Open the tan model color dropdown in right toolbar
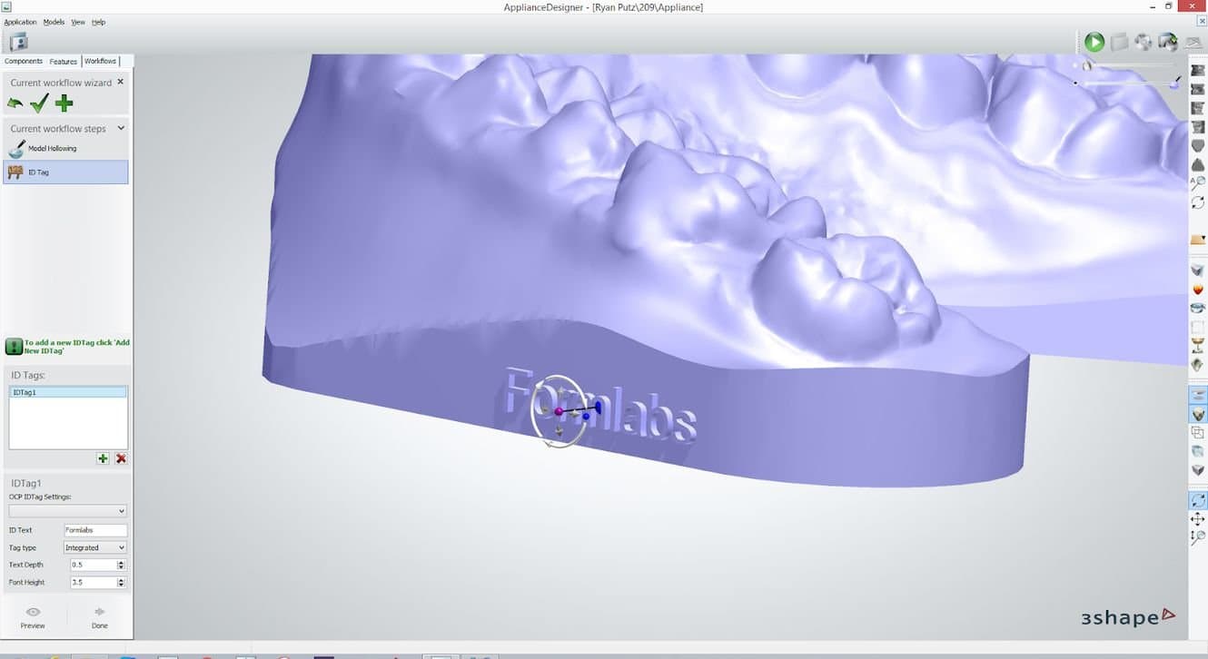 tap(1198, 240)
